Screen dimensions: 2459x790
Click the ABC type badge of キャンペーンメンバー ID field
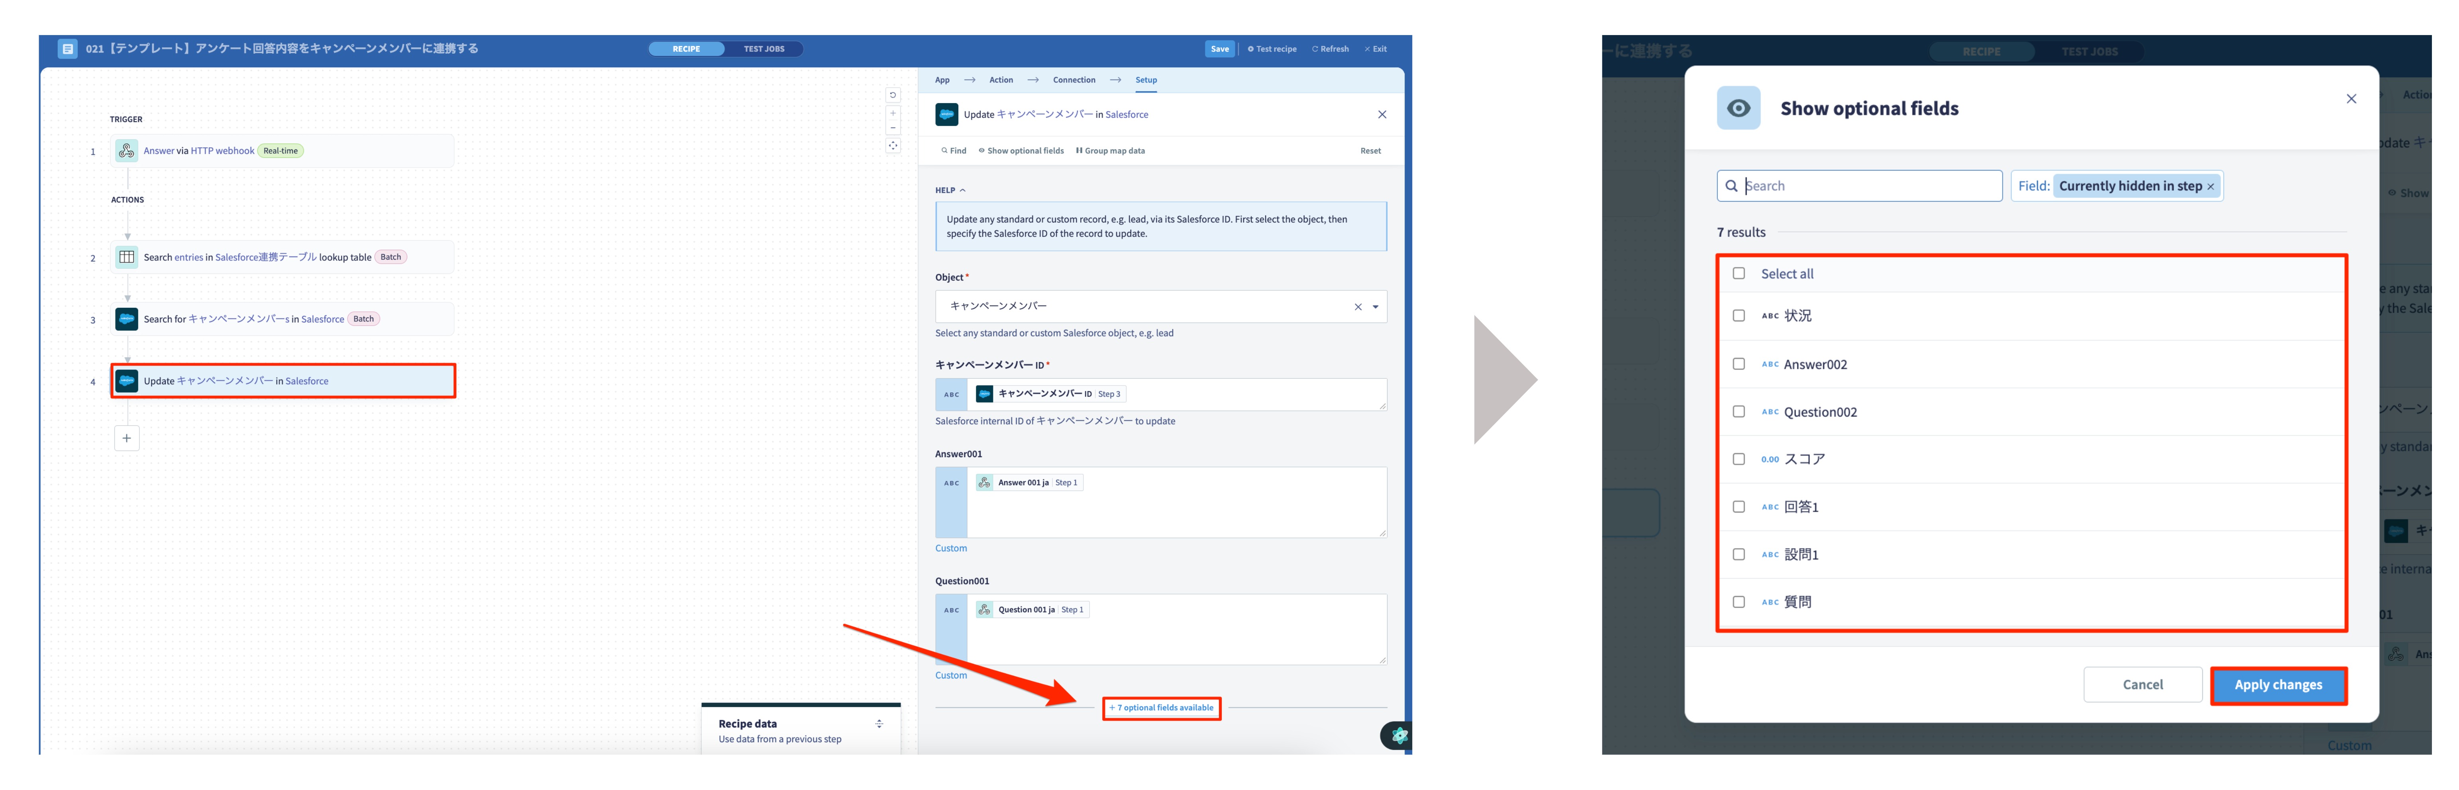tap(951, 395)
